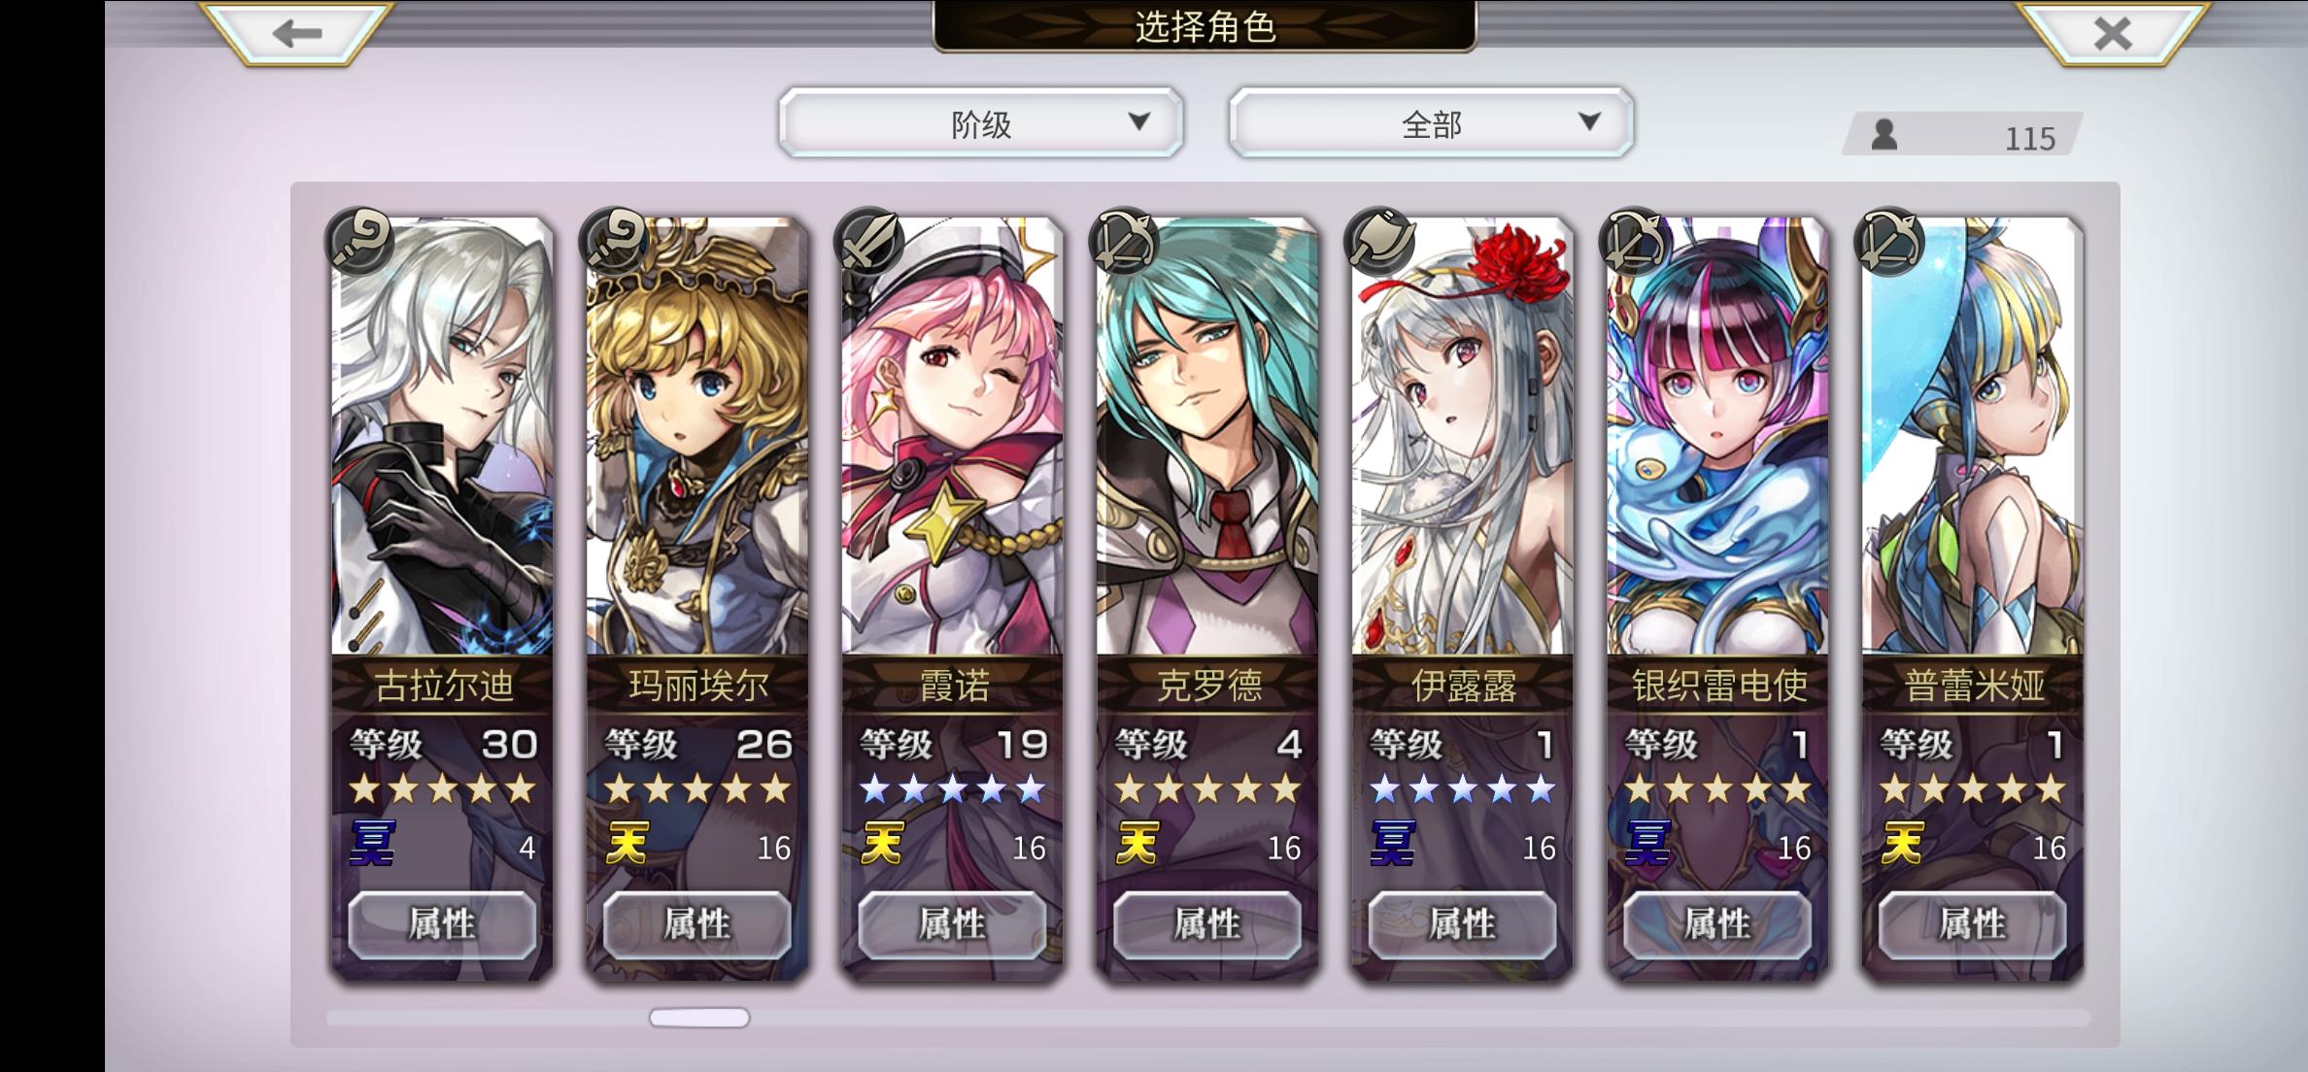Show 属性 for 普蕾米娅
Image resolution: width=2308 pixels, height=1072 pixels.
pos(1972,924)
